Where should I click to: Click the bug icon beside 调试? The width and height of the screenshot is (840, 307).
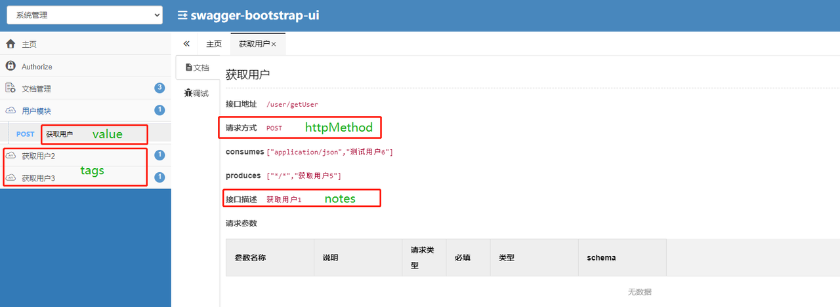point(188,93)
